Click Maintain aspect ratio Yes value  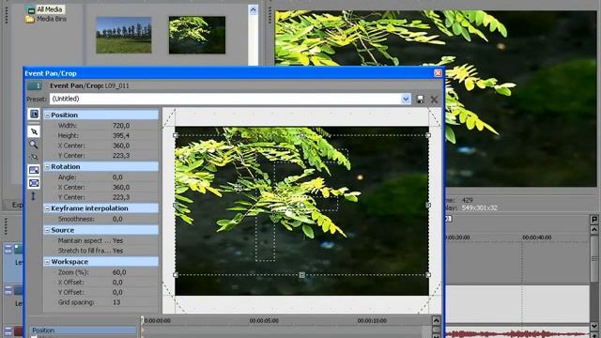coord(118,240)
